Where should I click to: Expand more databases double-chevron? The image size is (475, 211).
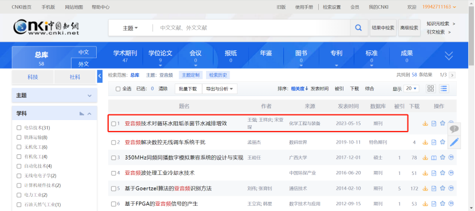(x=449, y=55)
